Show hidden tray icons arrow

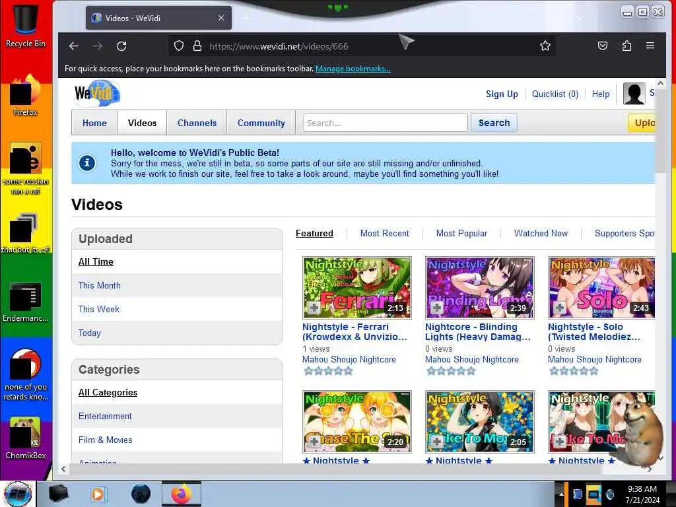coord(560,494)
